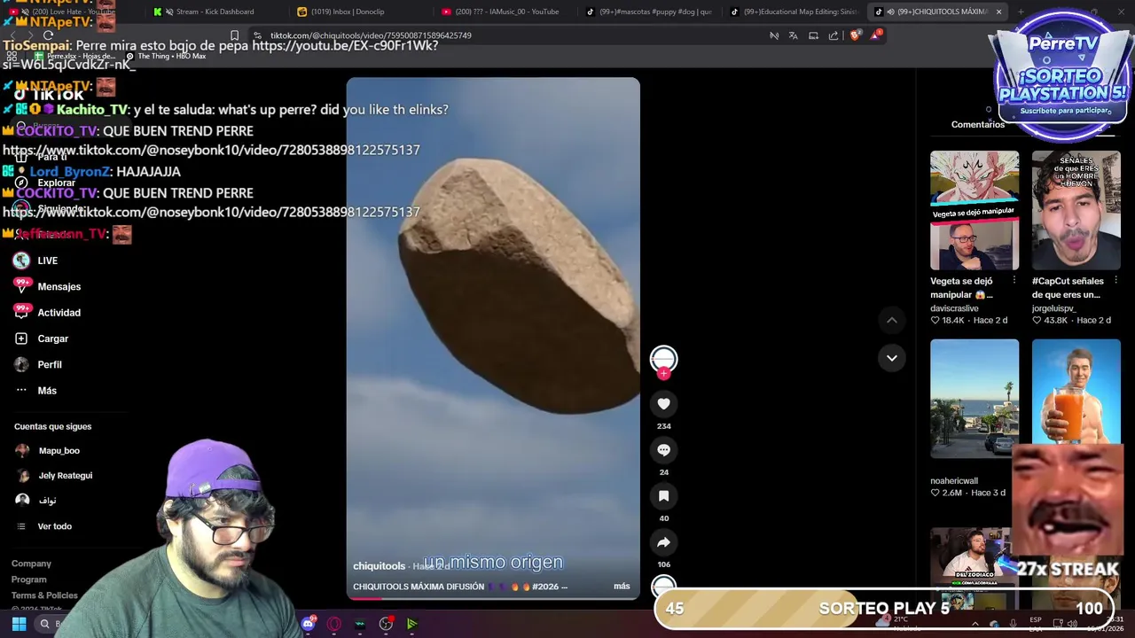Image resolution: width=1135 pixels, height=638 pixels.
Task: Expand the Más sidebar menu
Action: (35, 391)
